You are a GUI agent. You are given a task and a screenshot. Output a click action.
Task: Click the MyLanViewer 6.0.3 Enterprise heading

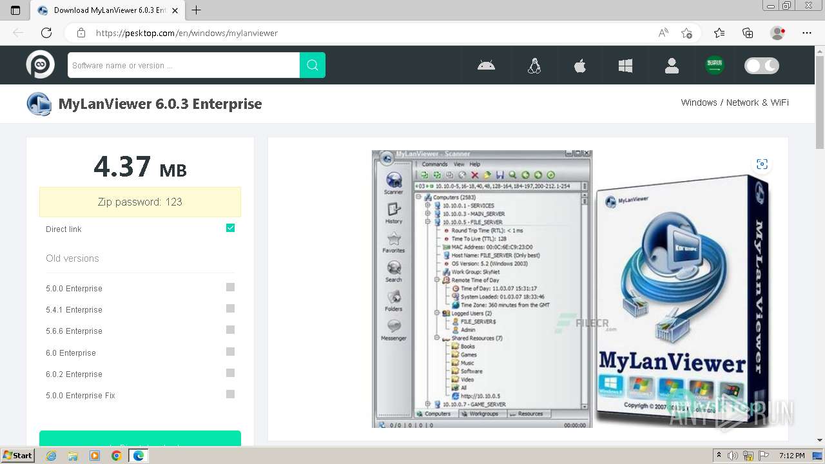tap(160, 104)
